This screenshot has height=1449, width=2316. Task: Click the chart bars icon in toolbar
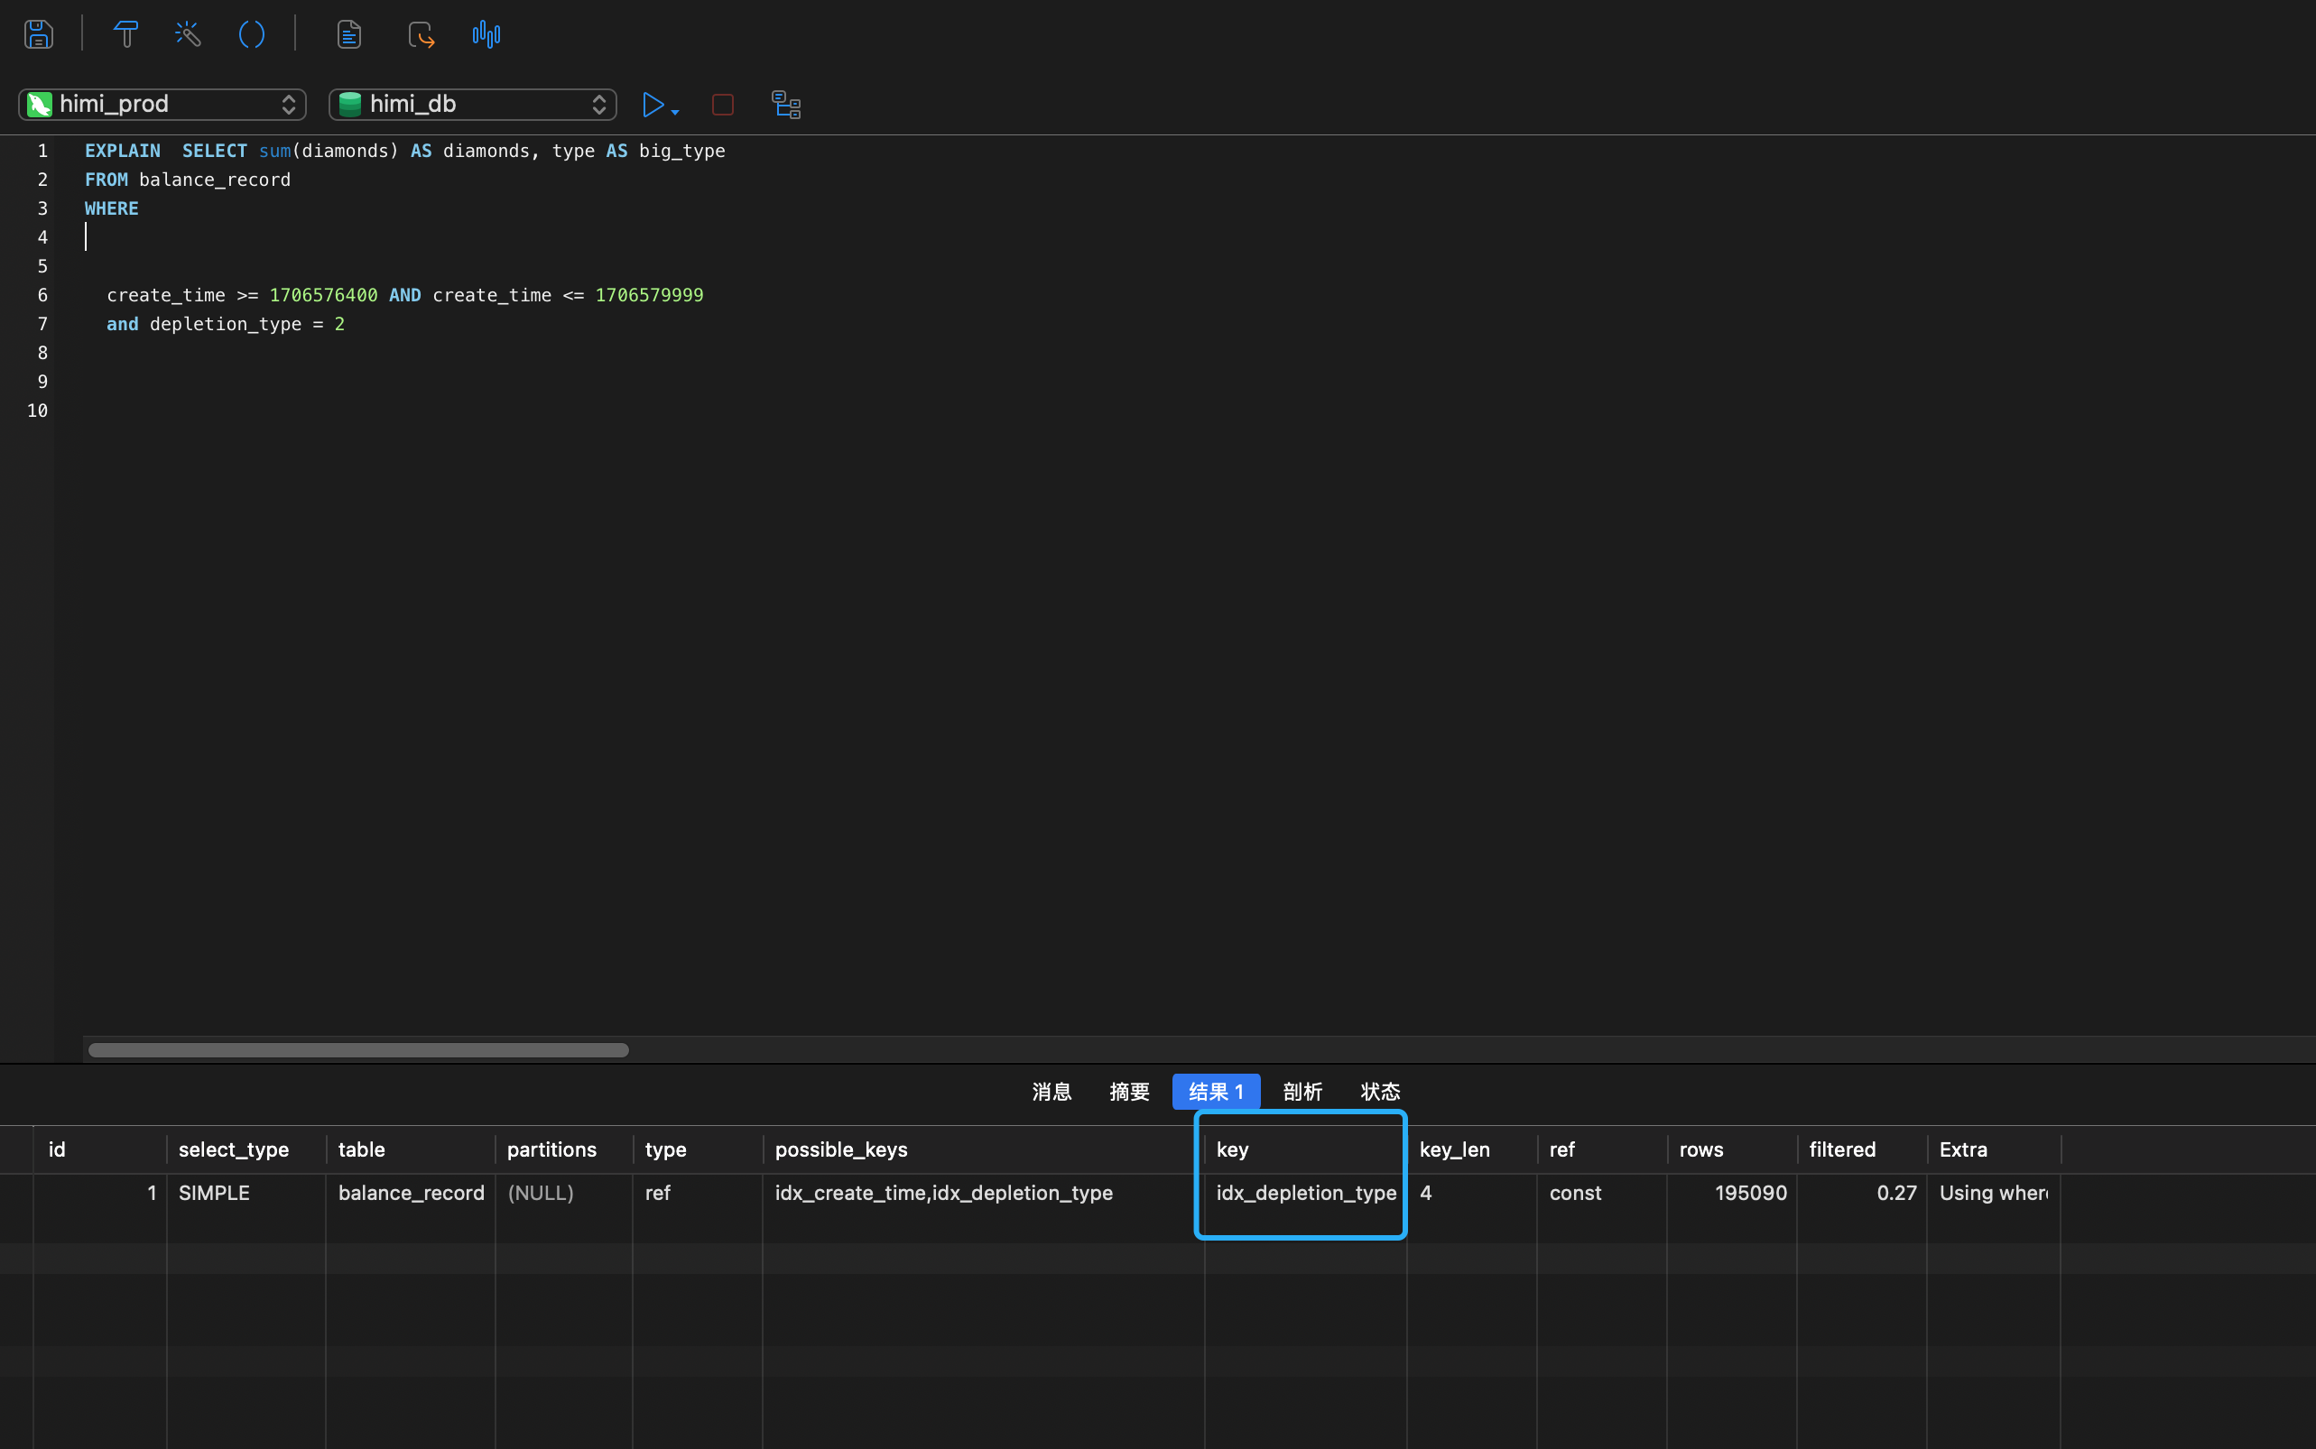(486, 34)
